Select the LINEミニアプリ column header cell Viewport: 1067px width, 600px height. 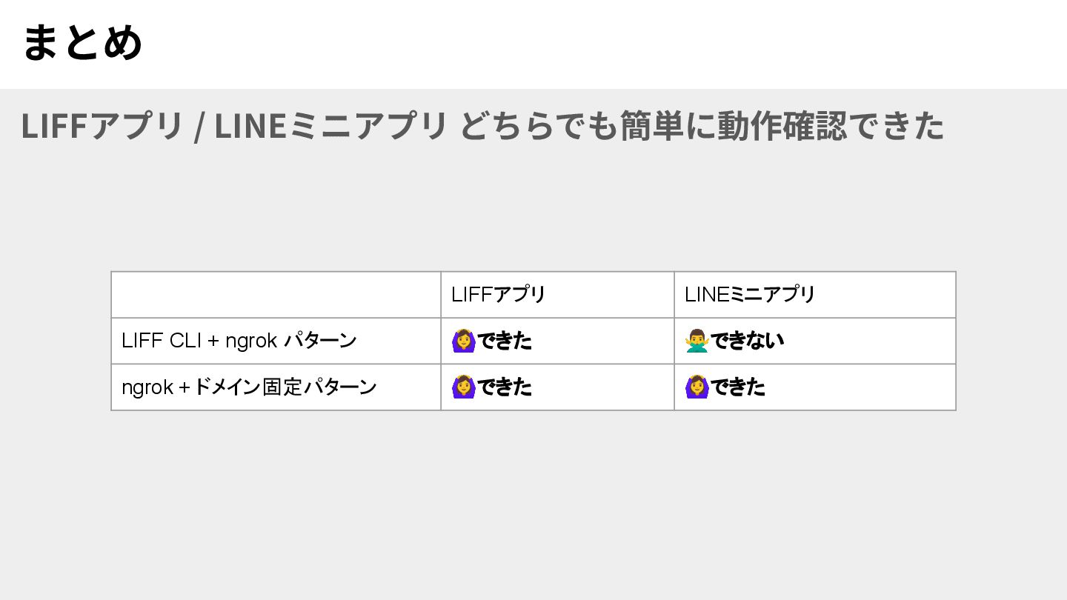(815, 295)
